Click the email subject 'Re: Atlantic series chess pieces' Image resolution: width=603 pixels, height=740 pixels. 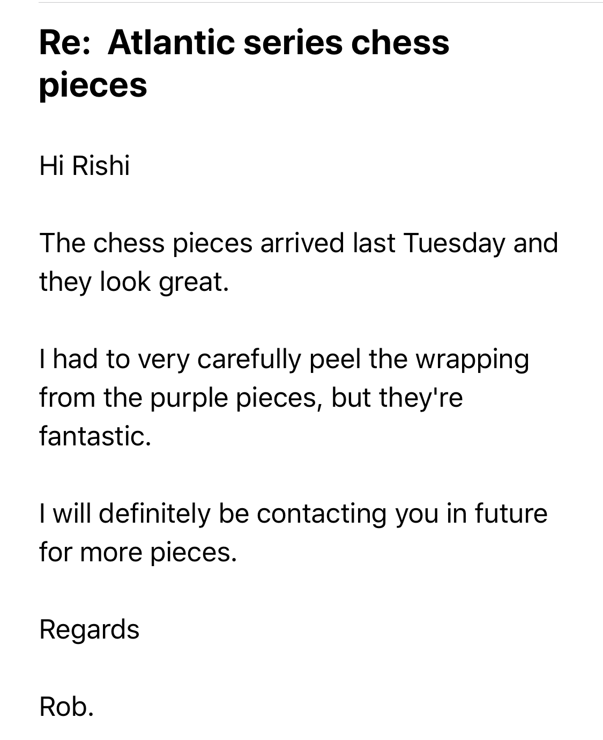[244, 63]
